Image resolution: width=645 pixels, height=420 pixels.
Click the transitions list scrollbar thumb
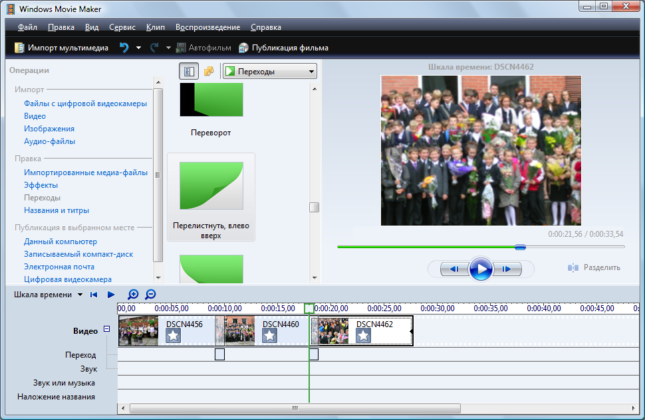pyautogui.click(x=315, y=207)
